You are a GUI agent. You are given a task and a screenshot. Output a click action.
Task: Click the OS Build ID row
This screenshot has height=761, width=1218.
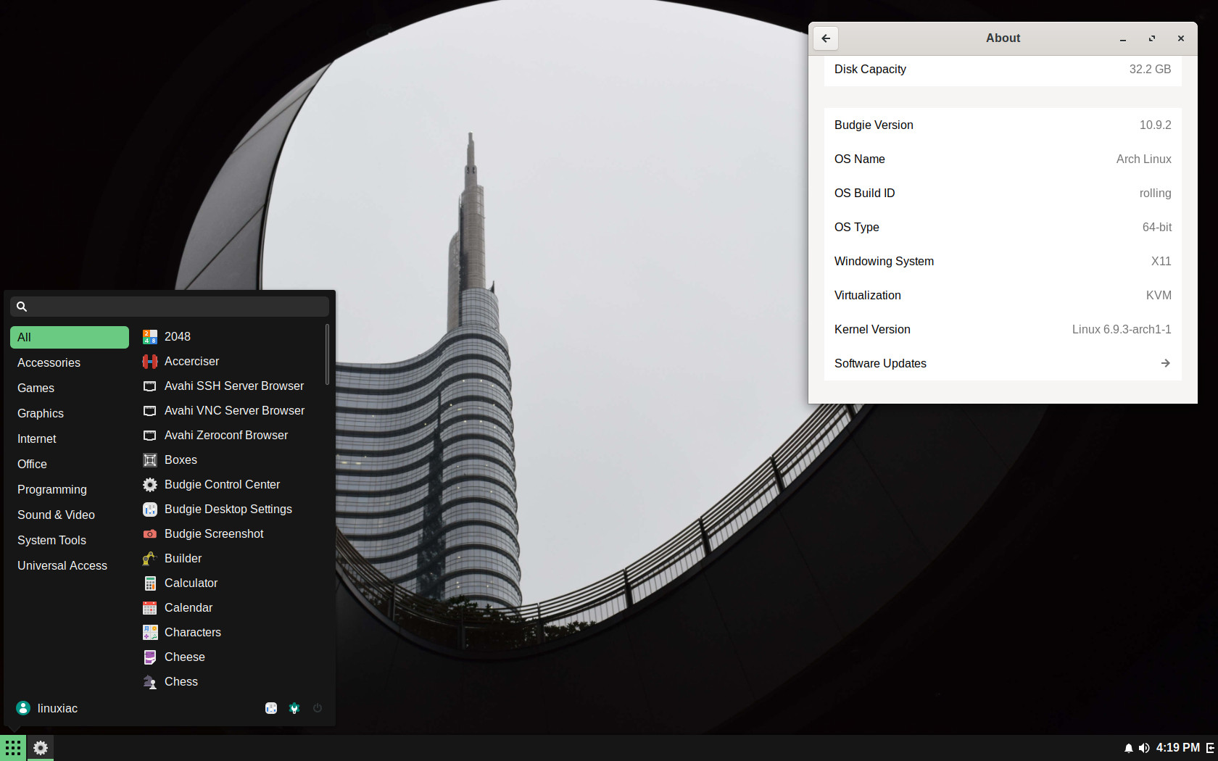(1003, 193)
